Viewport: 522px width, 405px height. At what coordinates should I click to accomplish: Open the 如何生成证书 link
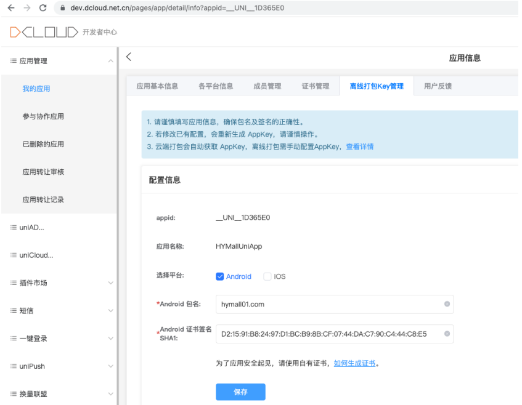[x=354, y=363]
